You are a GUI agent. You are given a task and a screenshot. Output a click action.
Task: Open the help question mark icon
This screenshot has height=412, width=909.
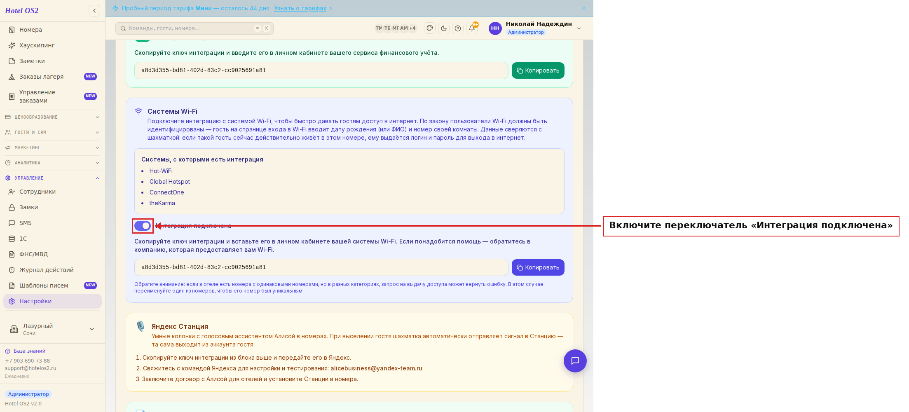point(458,28)
